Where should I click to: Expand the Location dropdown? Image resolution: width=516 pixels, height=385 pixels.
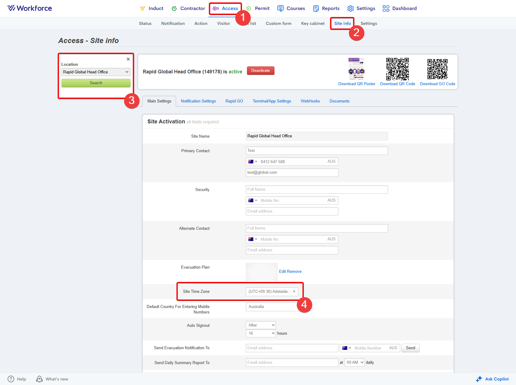pyautogui.click(x=96, y=72)
